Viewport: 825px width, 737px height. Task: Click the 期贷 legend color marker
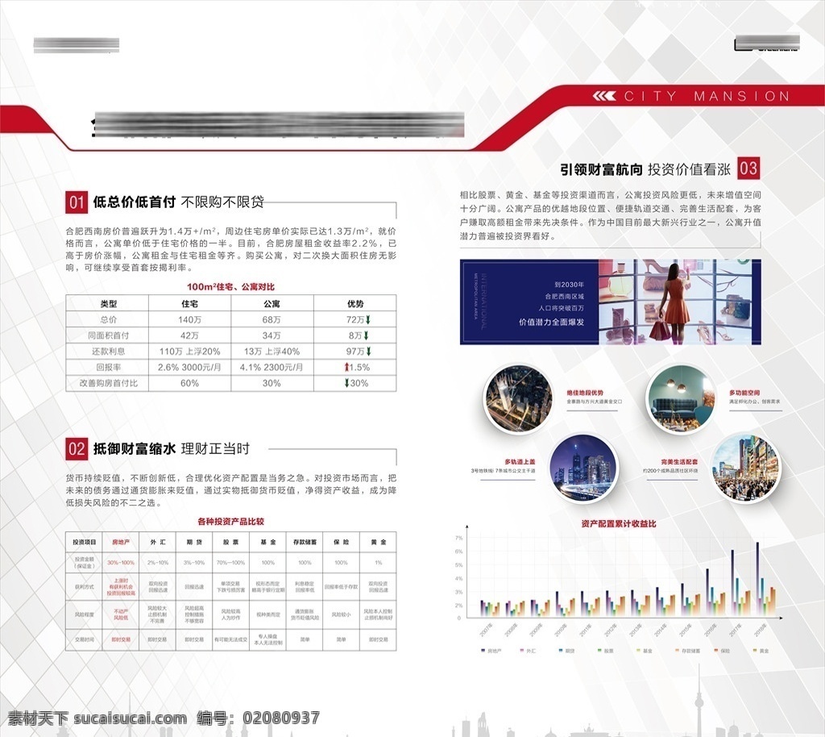561,651
